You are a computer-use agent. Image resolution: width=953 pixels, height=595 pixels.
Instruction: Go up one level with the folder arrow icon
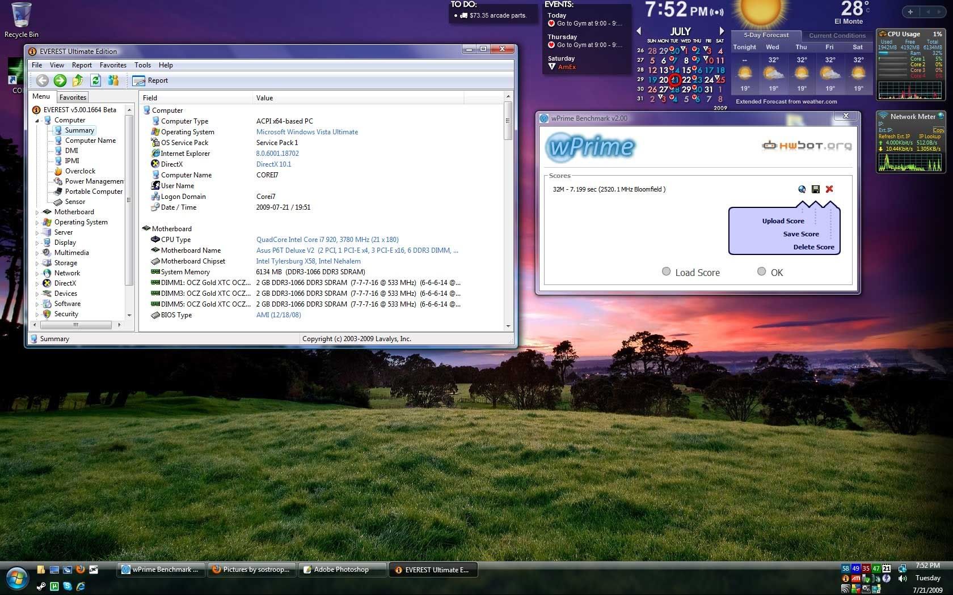tap(78, 80)
